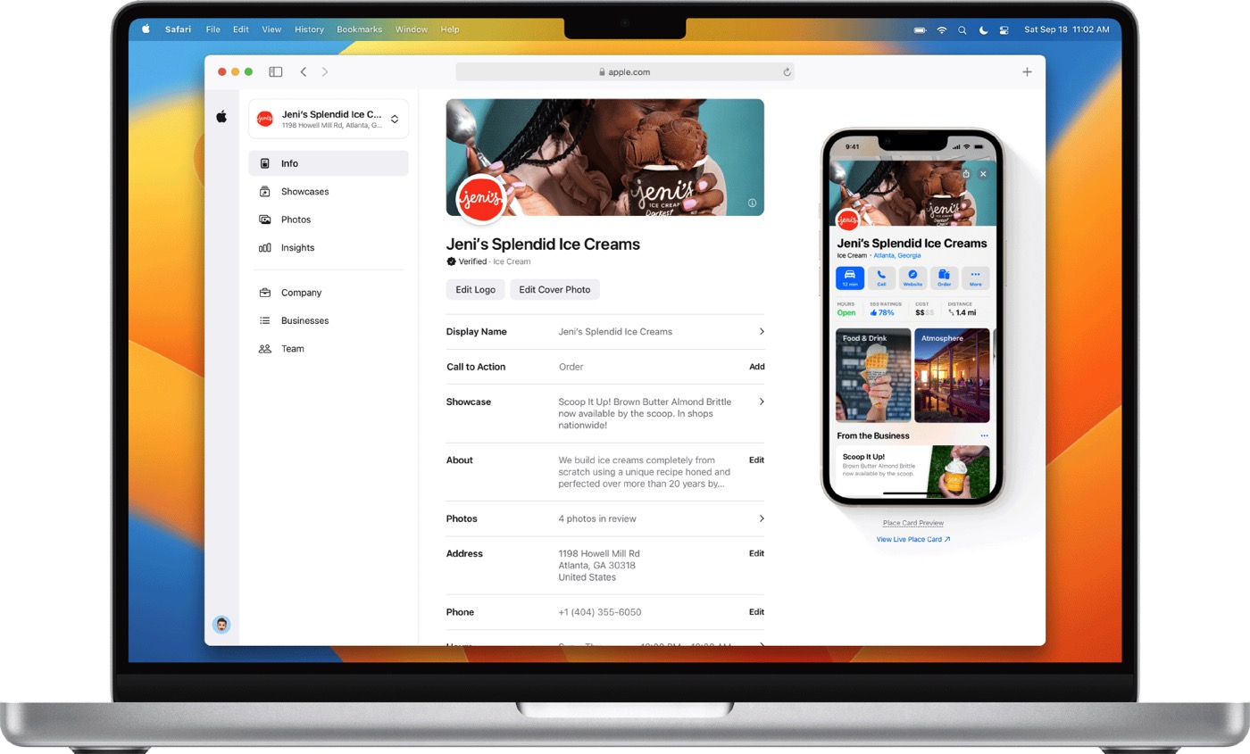Expand the Jeni's Splendid business switcher
Image resolution: width=1250 pixels, height=754 pixels.
point(394,119)
